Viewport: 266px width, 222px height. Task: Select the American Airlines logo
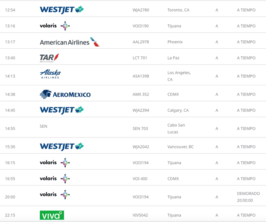tap(69, 42)
